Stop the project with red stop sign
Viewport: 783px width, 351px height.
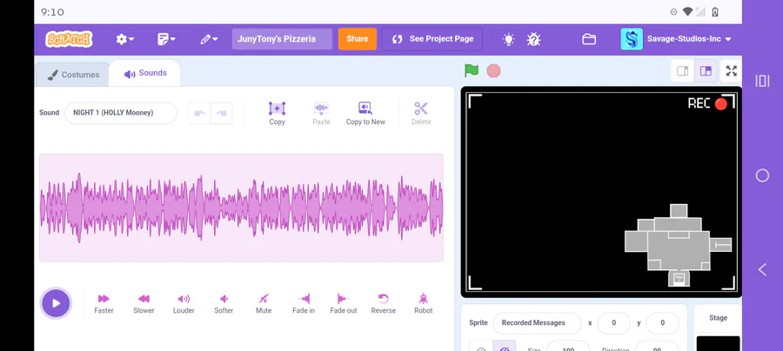(x=493, y=70)
